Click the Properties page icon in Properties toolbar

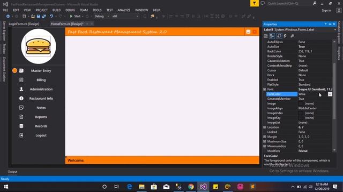tap(279, 36)
